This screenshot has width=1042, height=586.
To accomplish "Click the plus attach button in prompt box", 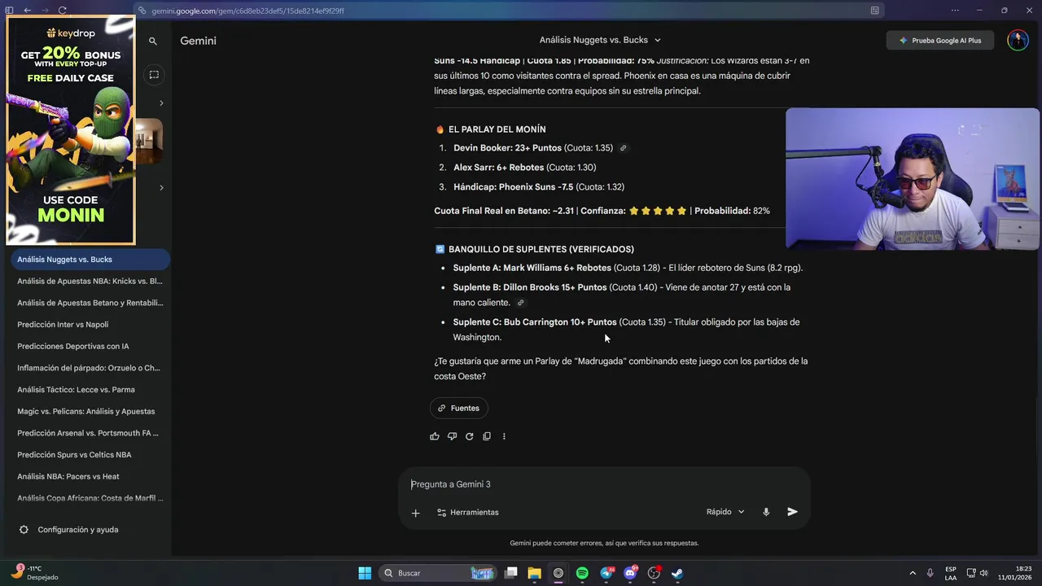I will pyautogui.click(x=415, y=513).
